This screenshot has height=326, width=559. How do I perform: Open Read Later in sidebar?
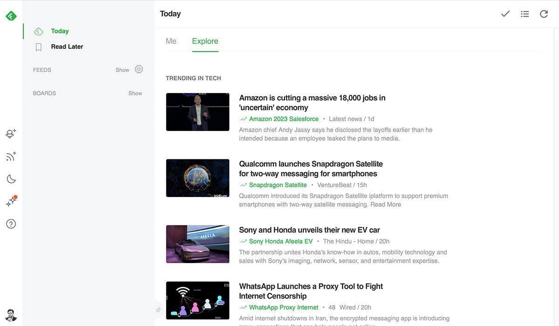pyautogui.click(x=67, y=47)
